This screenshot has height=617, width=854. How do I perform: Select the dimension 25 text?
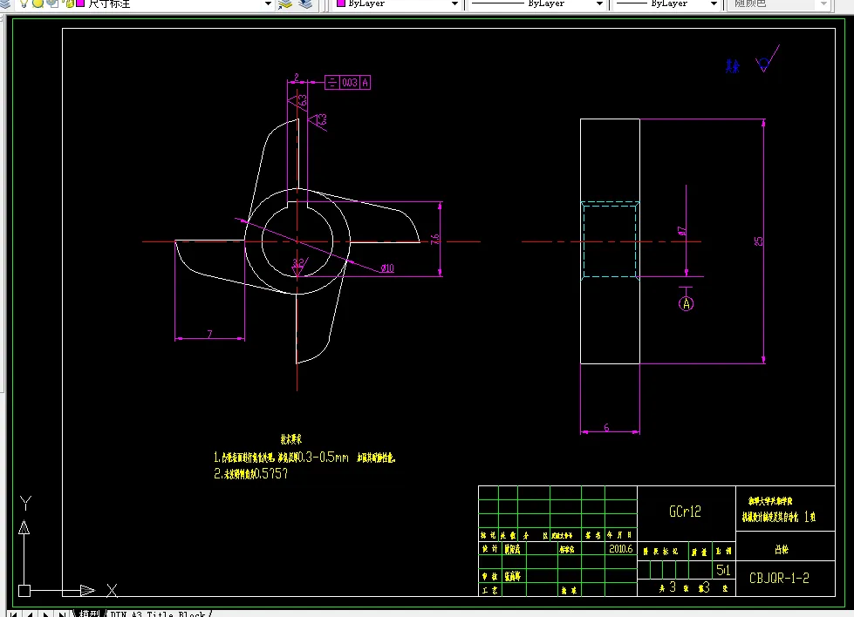[759, 241]
